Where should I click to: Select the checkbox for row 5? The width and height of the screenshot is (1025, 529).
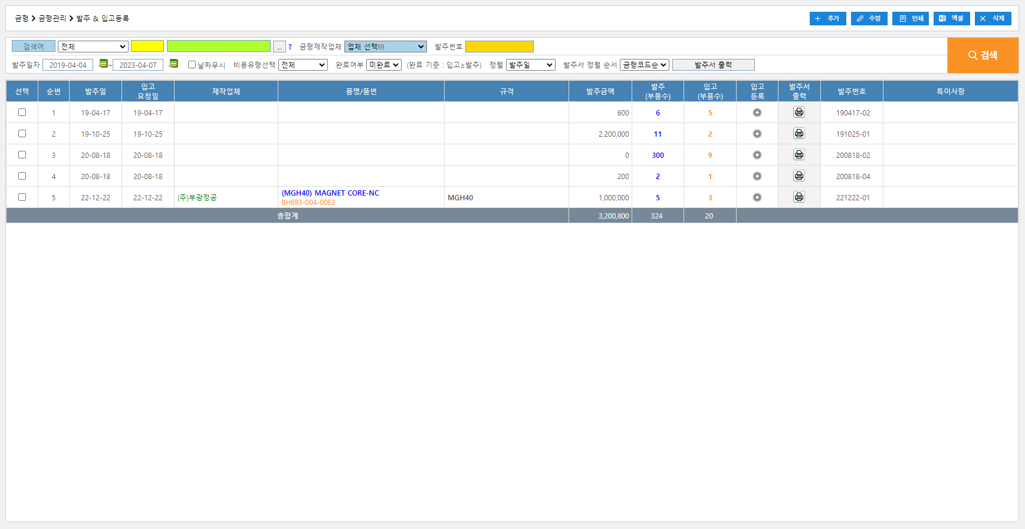click(x=22, y=197)
